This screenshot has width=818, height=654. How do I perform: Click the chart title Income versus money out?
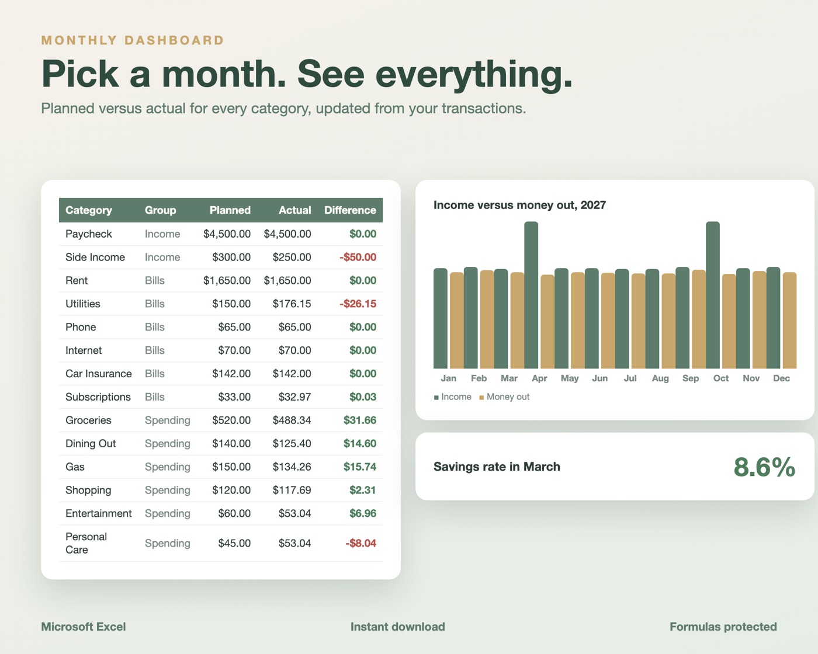coord(519,205)
